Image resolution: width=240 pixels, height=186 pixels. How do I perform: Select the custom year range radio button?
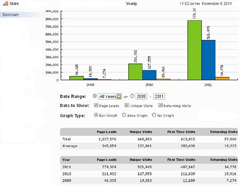pos(132,96)
